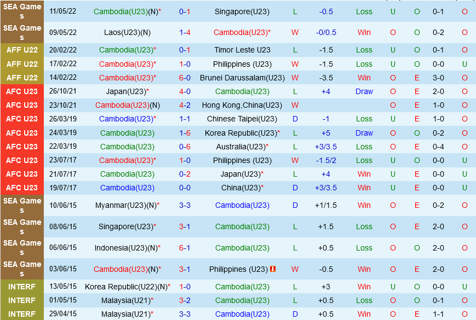Open Korea Republic(U22)(N) team link

click(126, 287)
